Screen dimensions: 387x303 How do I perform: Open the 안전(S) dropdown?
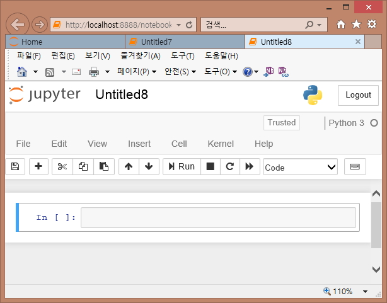[180, 72]
